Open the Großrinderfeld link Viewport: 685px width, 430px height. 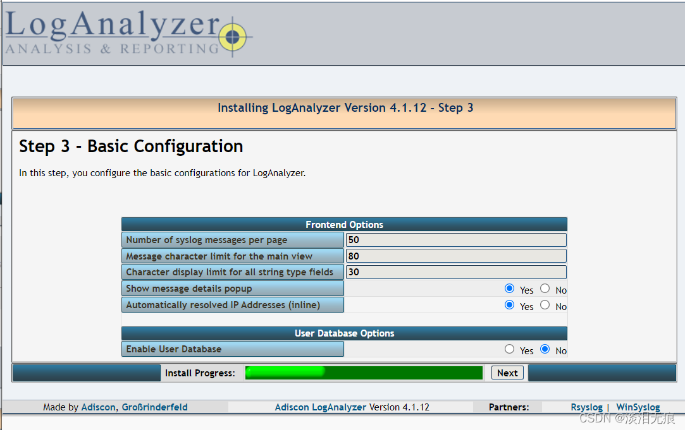pyautogui.click(x=155, y=407)
